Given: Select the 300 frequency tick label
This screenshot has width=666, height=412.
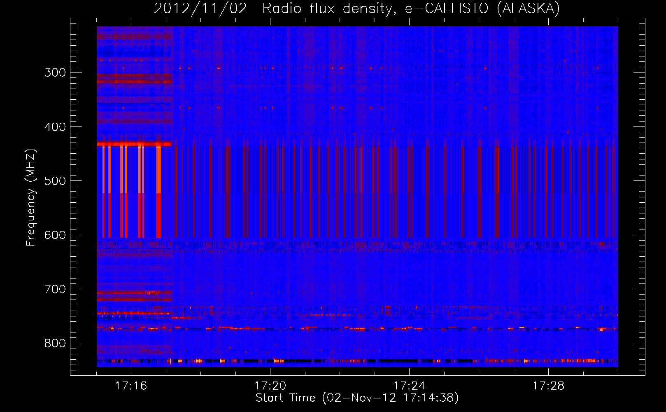Looking at the screenshot, I should pos(55,73).
